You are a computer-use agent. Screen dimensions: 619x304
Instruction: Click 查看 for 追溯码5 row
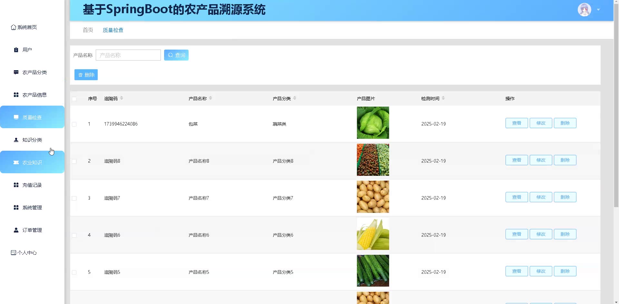516,271
